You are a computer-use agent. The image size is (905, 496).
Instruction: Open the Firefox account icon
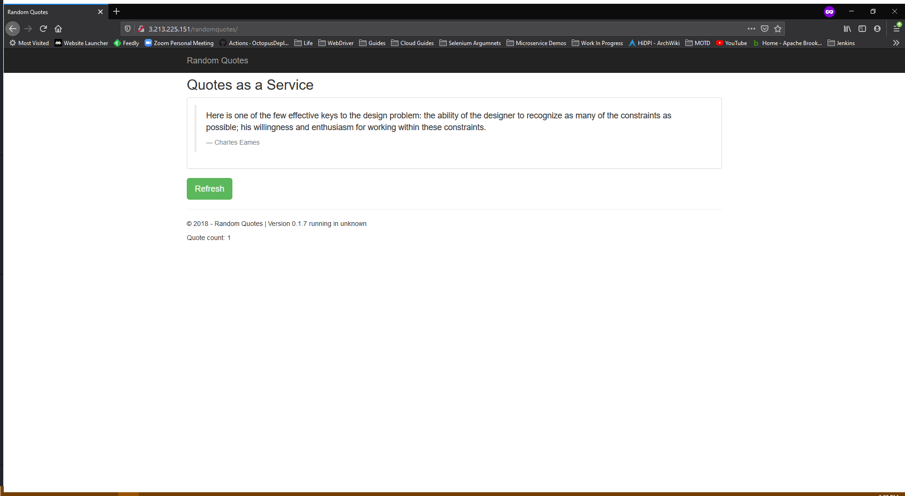[877, 29]
